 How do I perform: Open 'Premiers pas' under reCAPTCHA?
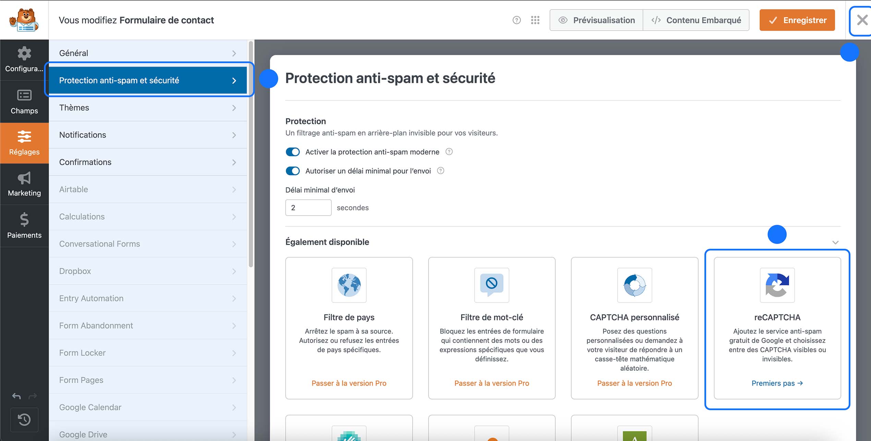pos(777,383)
